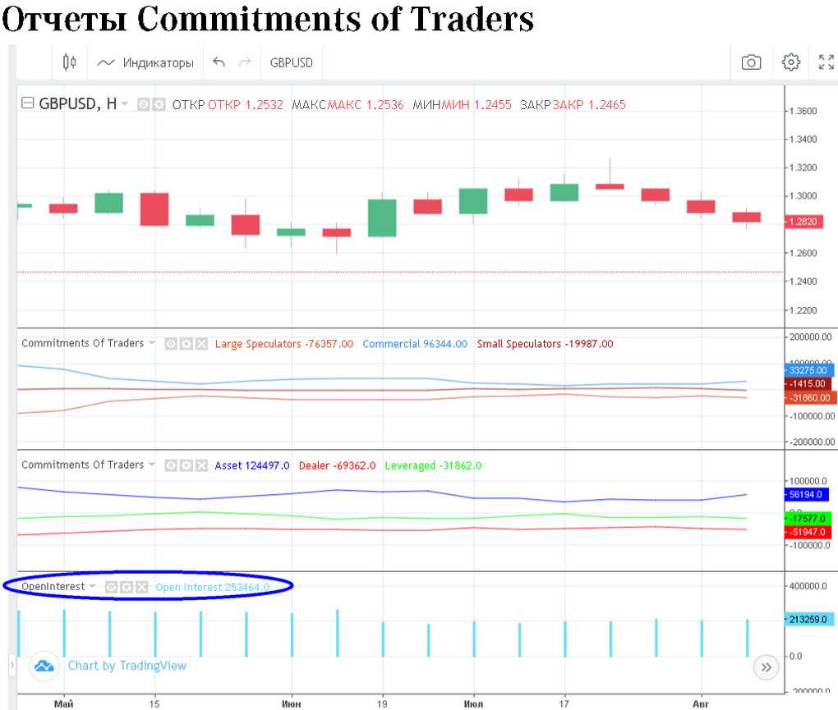Hide the Large Speculators Commitments Of Traders indicator
The image size is (838, 710).
coord(171,345)
